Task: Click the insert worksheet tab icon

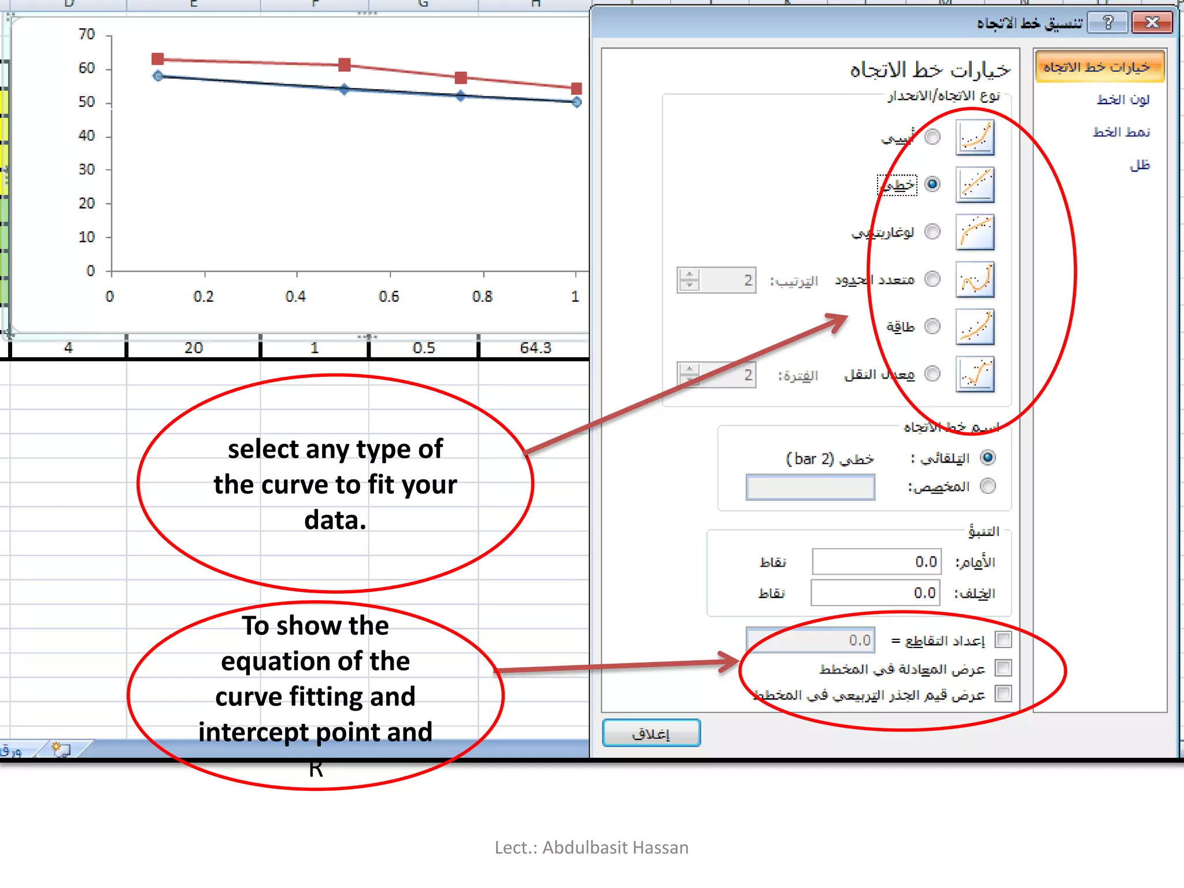Action: (x=61, y=749)
